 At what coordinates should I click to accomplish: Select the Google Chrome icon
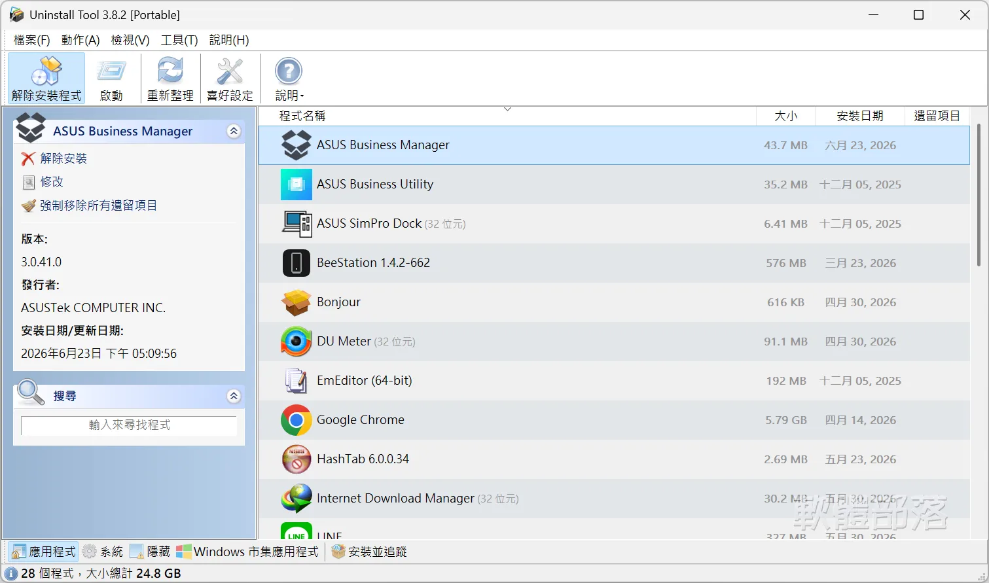tap(297, 420)
